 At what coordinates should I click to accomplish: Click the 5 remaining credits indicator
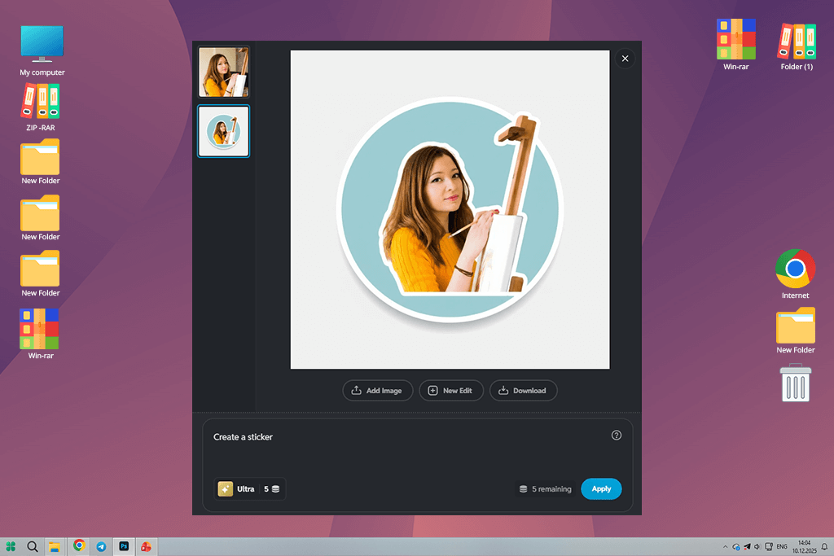[545, 489]
